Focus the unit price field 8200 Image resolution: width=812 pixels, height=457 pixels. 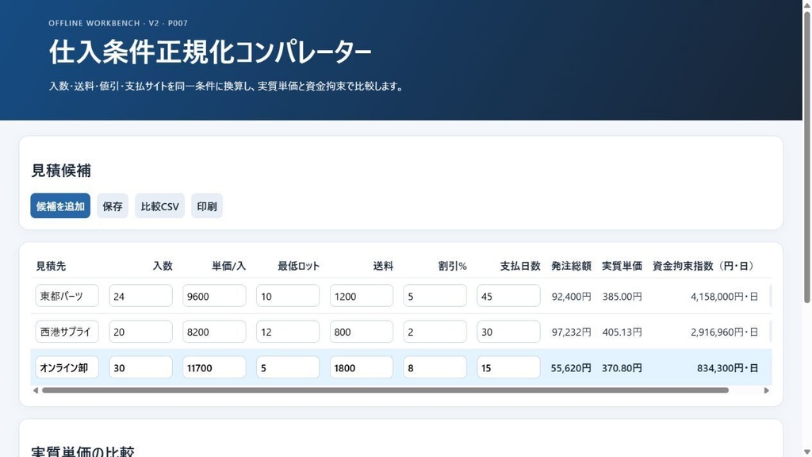[214, 332]
